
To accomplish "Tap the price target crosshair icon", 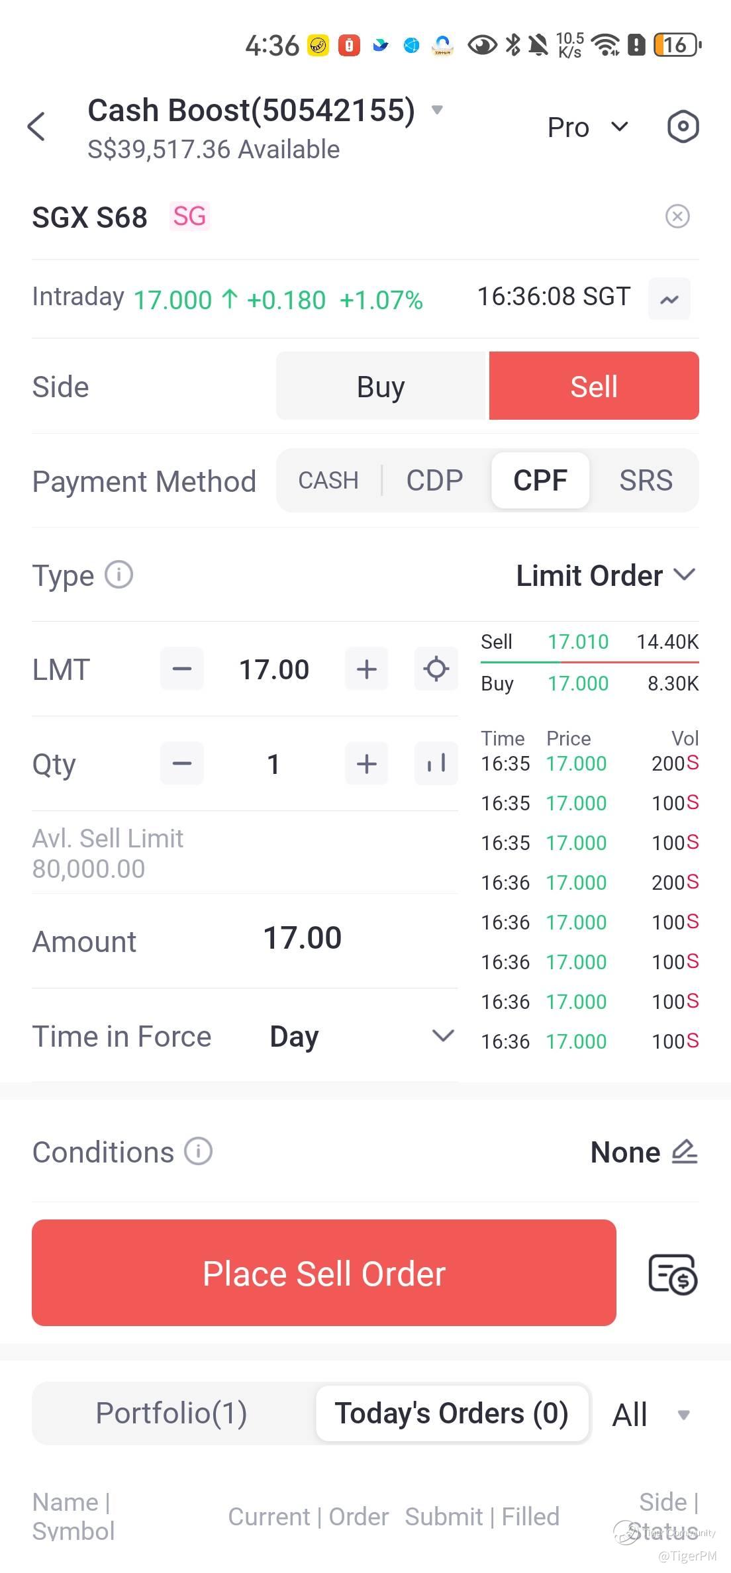I will 436,669.
